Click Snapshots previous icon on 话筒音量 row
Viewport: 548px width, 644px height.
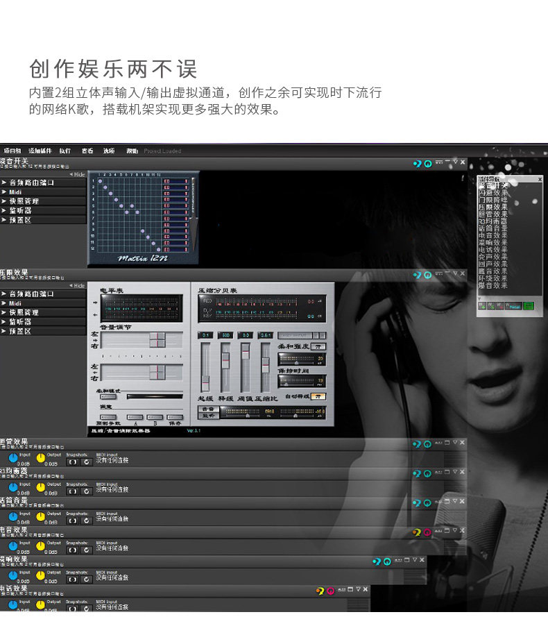click(x=73, y=520)
